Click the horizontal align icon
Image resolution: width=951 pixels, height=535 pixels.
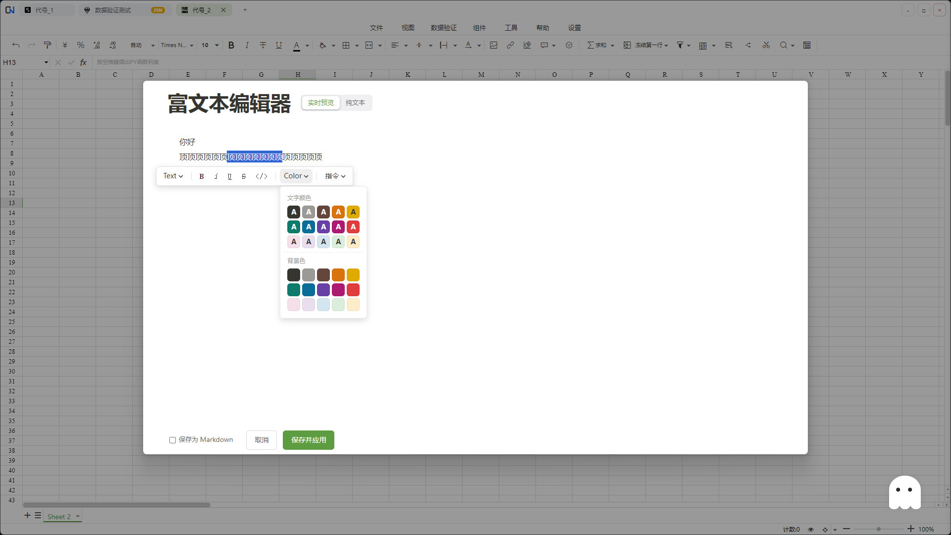(395, 45)
